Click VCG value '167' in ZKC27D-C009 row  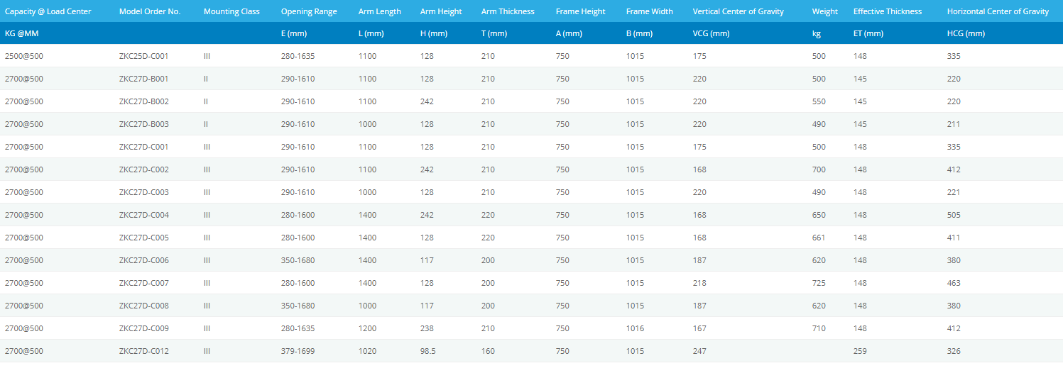699,328
